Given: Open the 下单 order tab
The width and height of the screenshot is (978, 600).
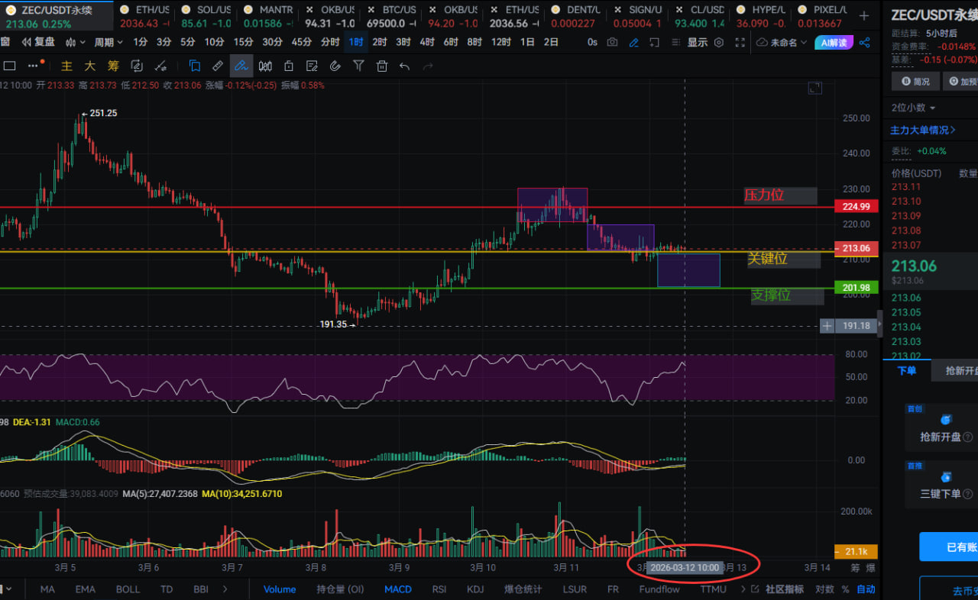Looking at the screenshot, I should point(907,370).
